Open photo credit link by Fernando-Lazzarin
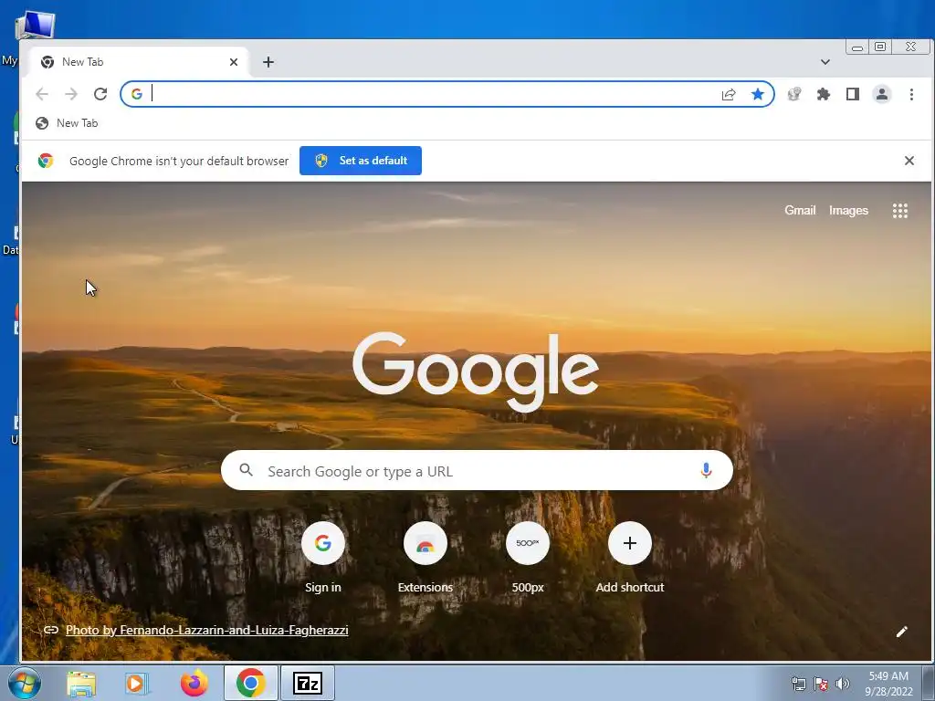The height and width of the screenshot is (701, 935). (x=206, y=630)
